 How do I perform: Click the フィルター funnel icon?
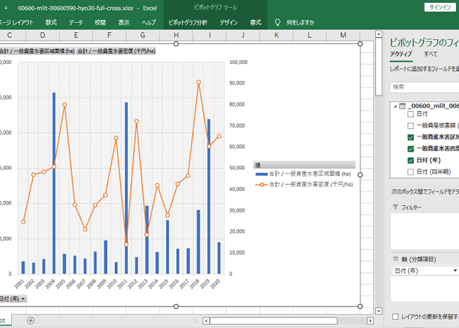pos(395,207)
